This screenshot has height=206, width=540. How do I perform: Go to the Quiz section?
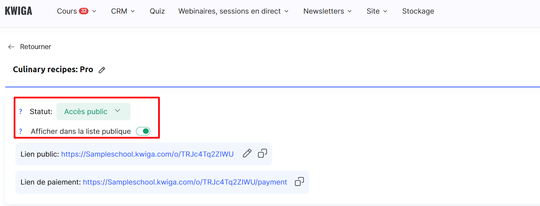[x=157, y=11]
